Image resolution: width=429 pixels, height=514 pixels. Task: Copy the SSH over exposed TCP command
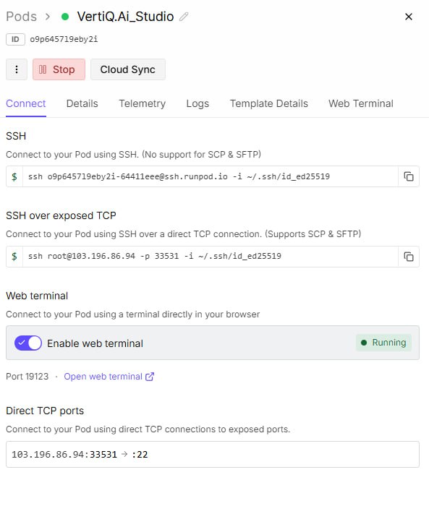point(409,257)
